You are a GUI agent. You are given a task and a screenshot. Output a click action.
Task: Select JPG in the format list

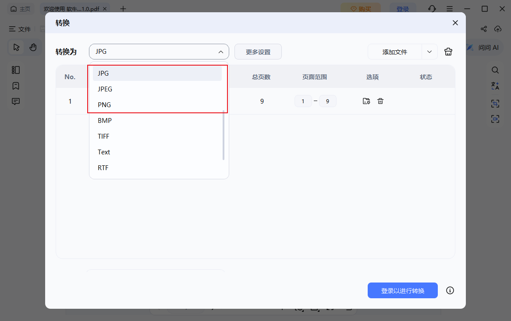(157, 73)
